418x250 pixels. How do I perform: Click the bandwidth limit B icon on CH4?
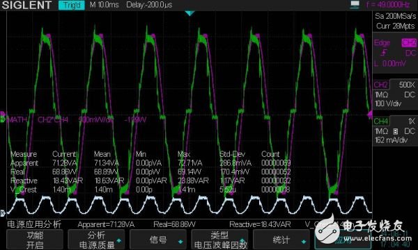396,131
